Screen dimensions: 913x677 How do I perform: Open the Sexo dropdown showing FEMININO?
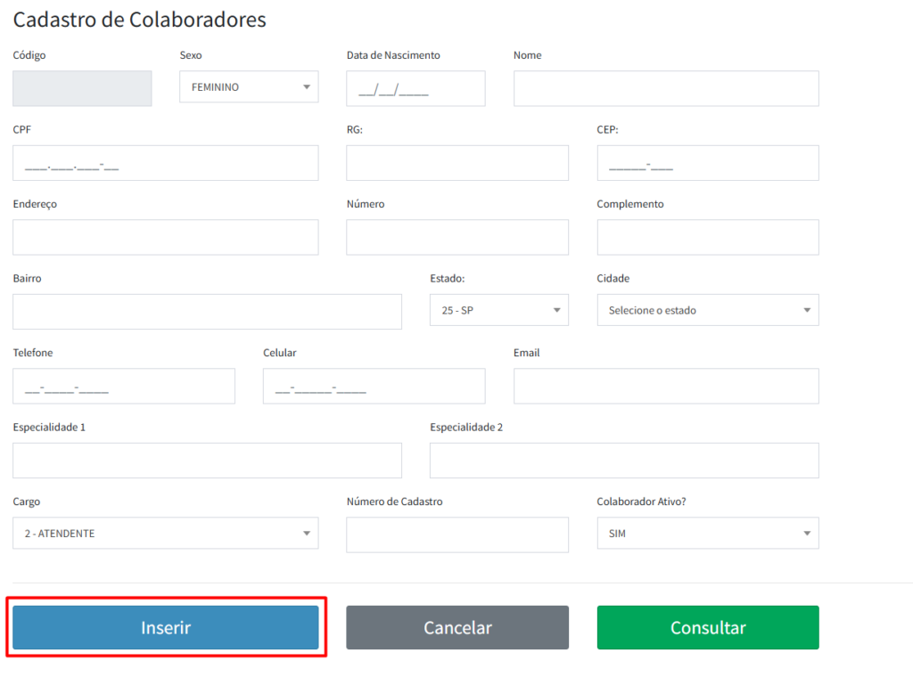[249, 87]
